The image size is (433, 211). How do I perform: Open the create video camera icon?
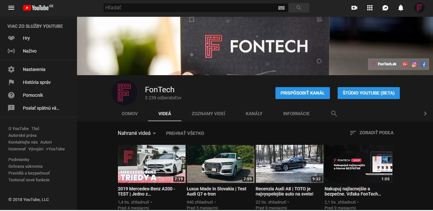coord(354,8)
